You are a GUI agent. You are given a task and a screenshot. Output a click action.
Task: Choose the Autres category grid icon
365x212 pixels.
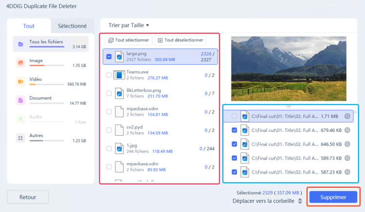[20, 138]
